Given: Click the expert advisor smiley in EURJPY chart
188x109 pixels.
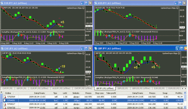Looking at the screenshot, I should 83,8.
